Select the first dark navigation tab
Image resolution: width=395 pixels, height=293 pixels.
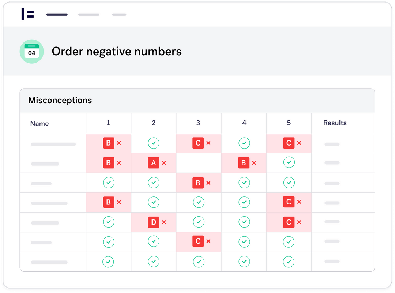(x=57, y=15)
